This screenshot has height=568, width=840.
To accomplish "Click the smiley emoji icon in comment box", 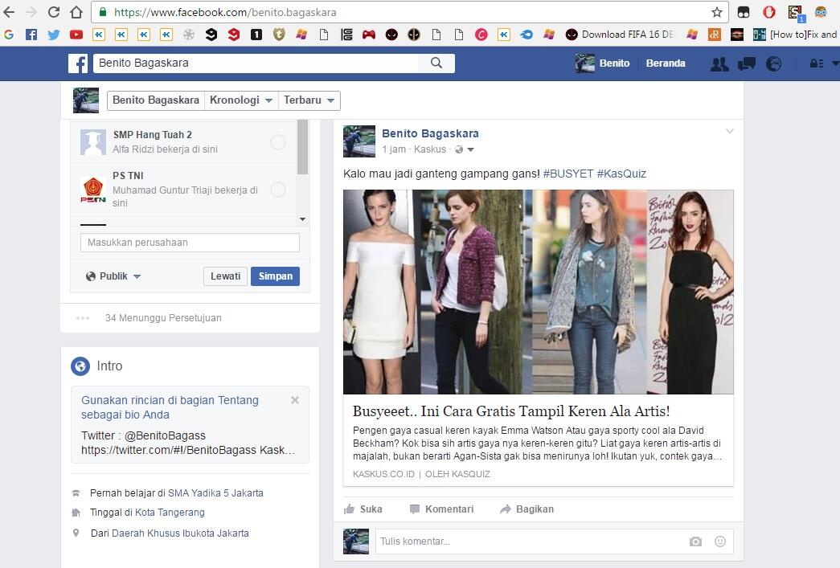I will (x=720, y=541).
